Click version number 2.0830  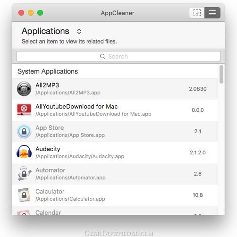point(198,89)
